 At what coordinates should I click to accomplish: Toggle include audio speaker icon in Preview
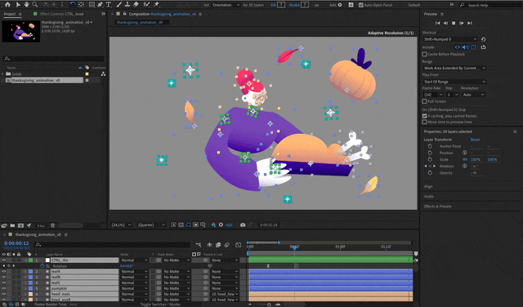[465, 47]
